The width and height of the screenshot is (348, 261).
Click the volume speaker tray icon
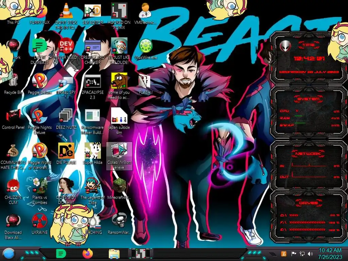pos(310,254)
